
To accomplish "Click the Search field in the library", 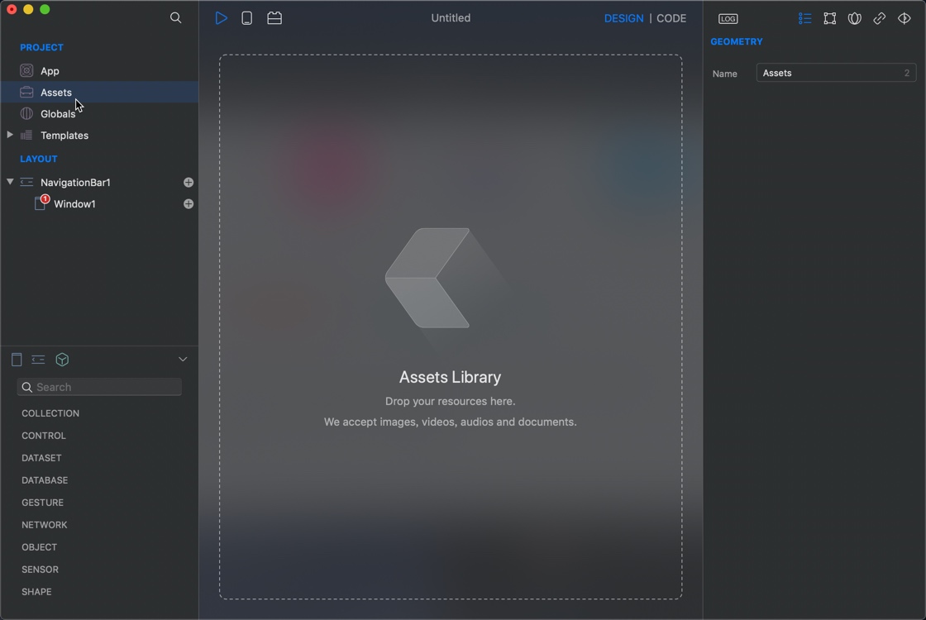I will click(x=99, y=386).
